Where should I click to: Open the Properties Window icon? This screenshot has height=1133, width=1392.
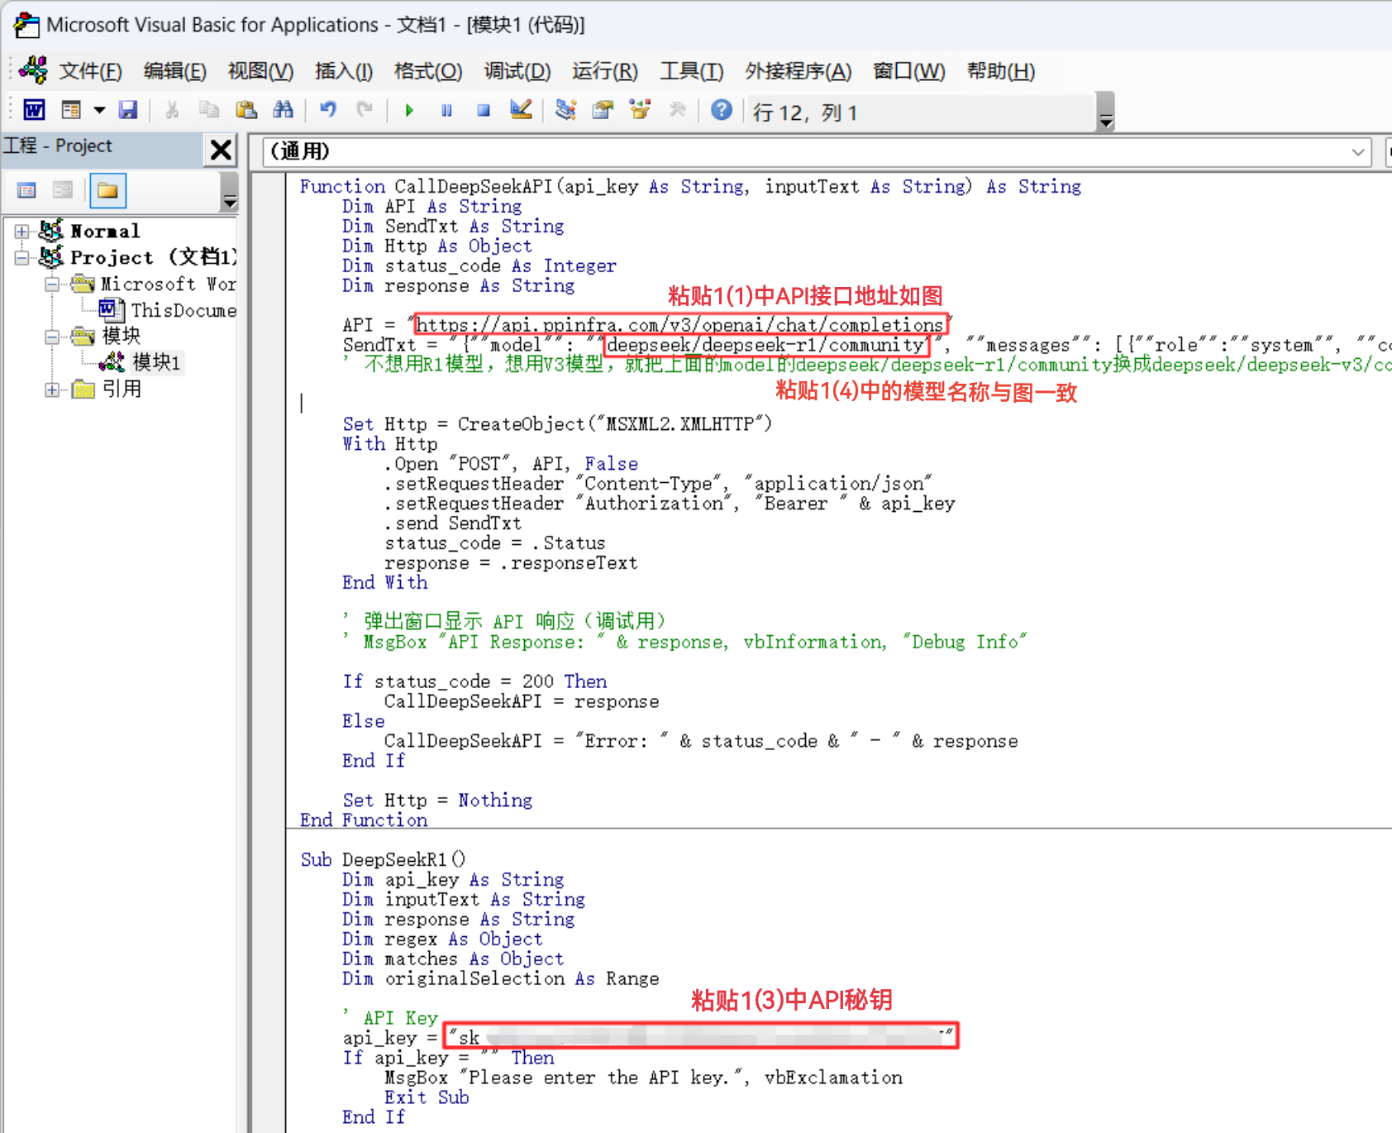(603, 110)
